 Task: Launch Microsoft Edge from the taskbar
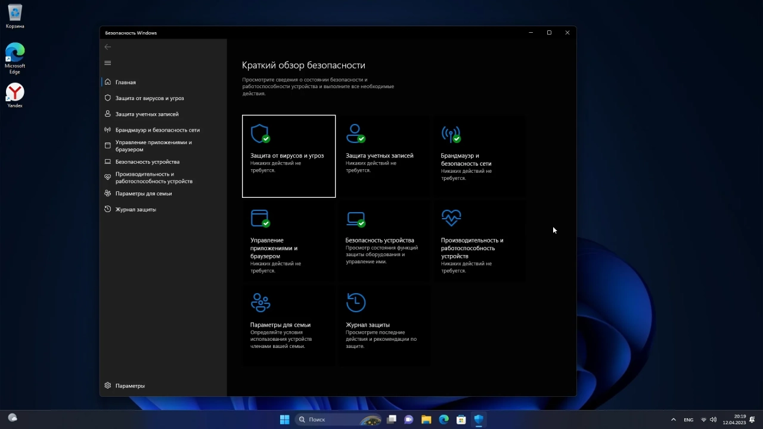pyautogui.click(x=443, y=419)
